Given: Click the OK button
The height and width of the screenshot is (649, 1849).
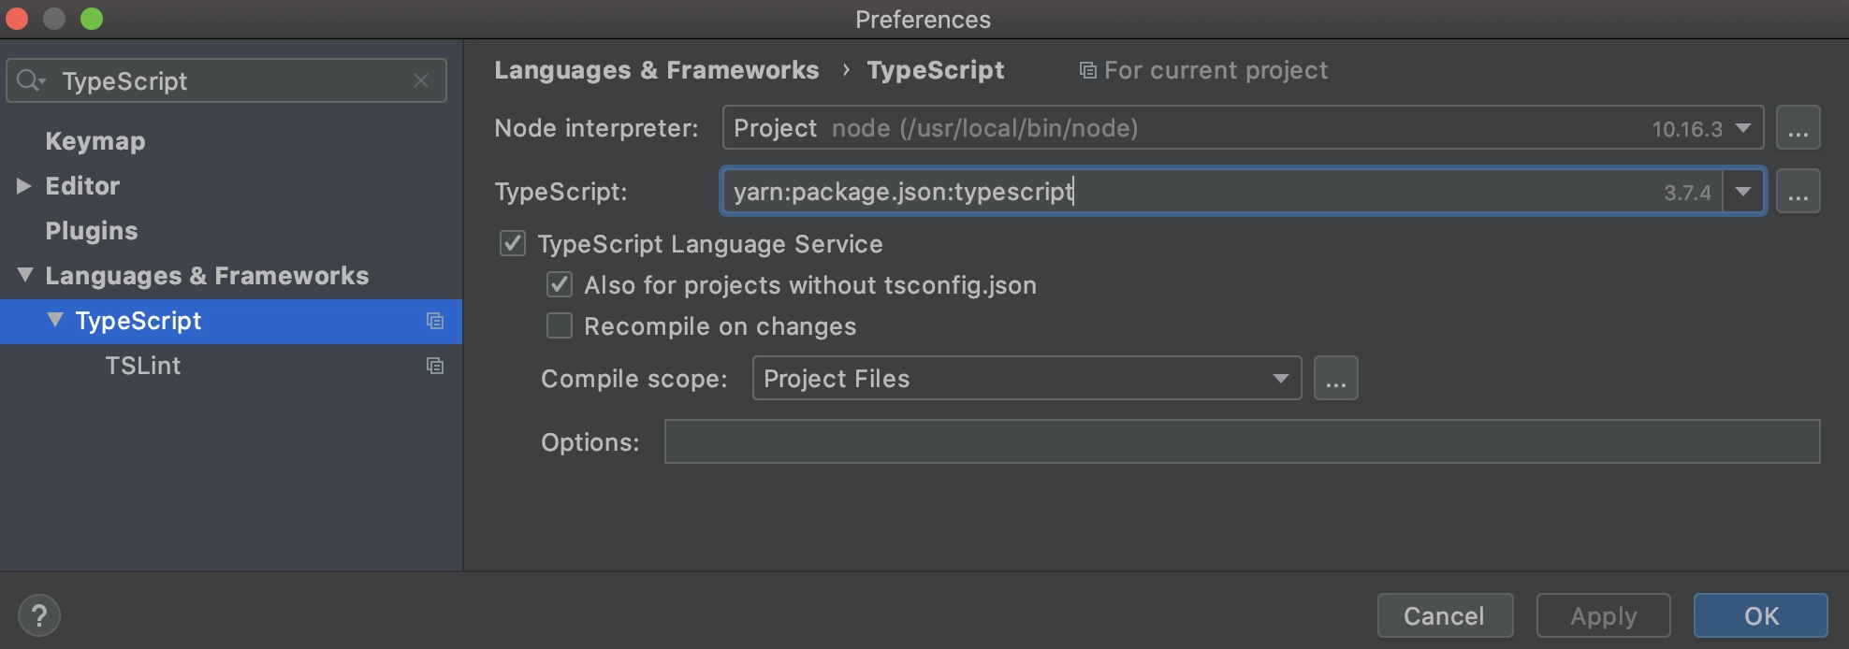Looking at the screenshot, I should click(1761, 615).
